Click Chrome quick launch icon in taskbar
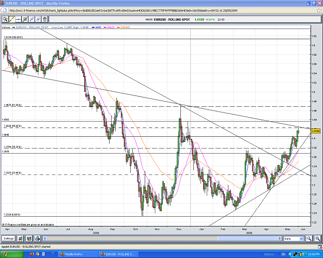 (38, 254)
